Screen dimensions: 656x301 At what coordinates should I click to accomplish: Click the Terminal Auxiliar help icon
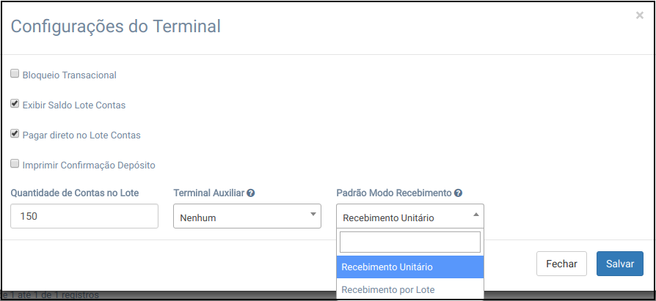click(x=251, y=193)
